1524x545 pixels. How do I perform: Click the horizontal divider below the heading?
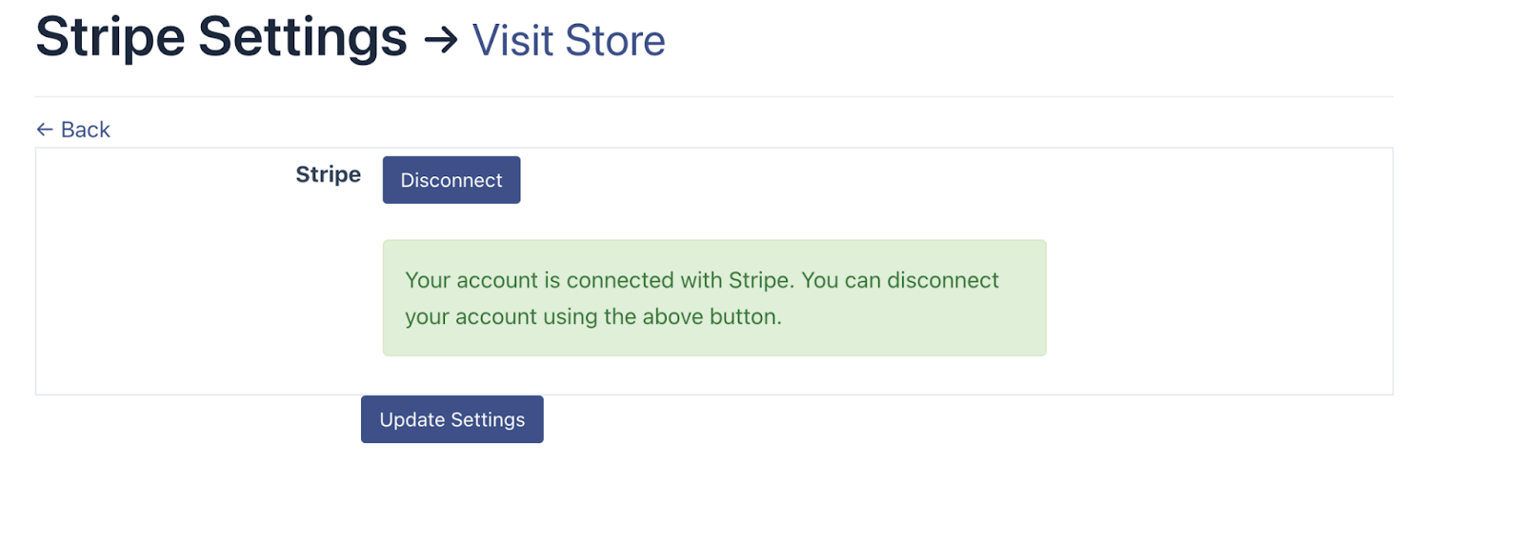(714, 96)
